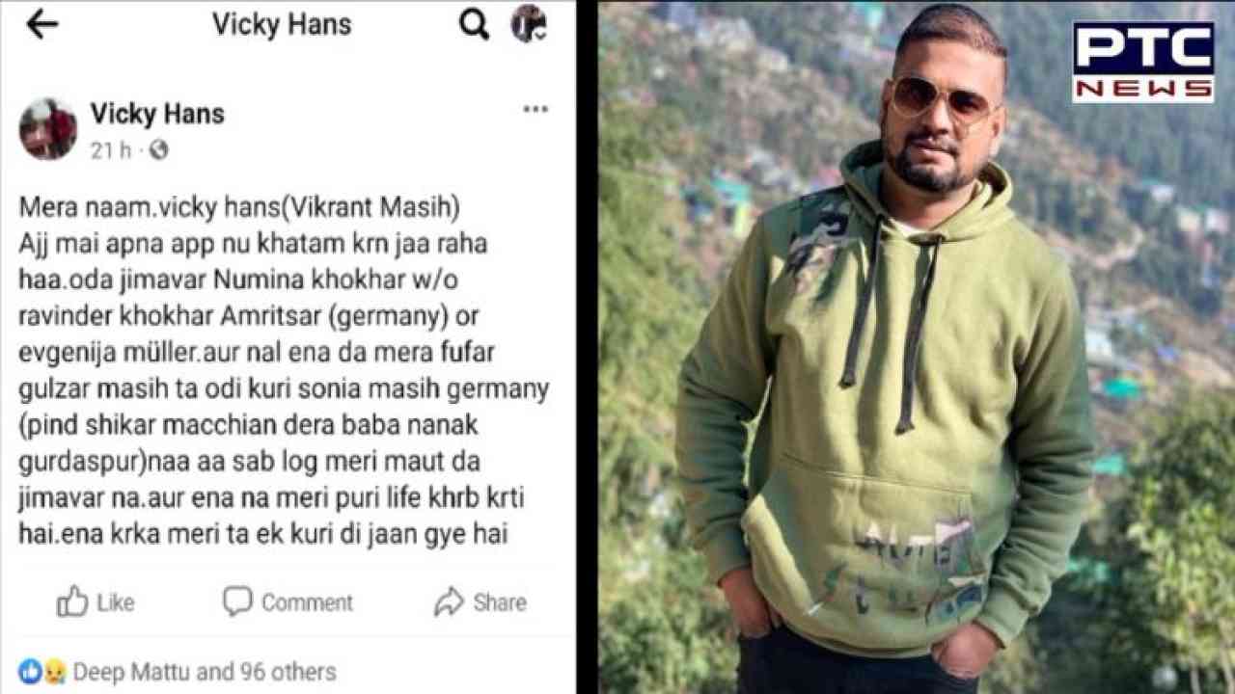Viewport: 1235px width, 694px height.
Task: Open Deep Mattu and 96 others list
Action: [x=205, y=672]
